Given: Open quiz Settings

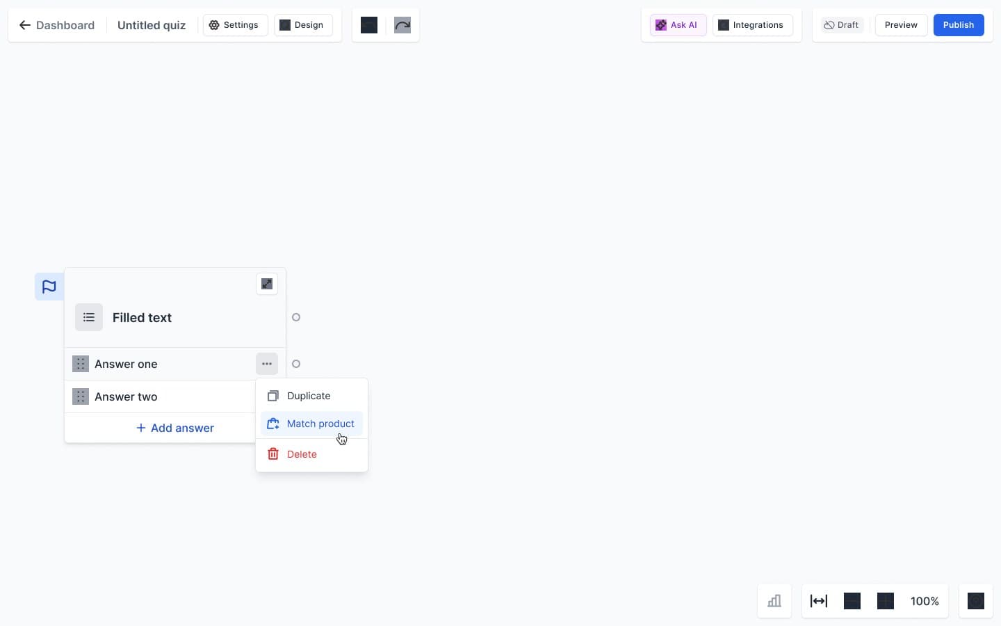Looking at the screenshot, I should (235, 25).
